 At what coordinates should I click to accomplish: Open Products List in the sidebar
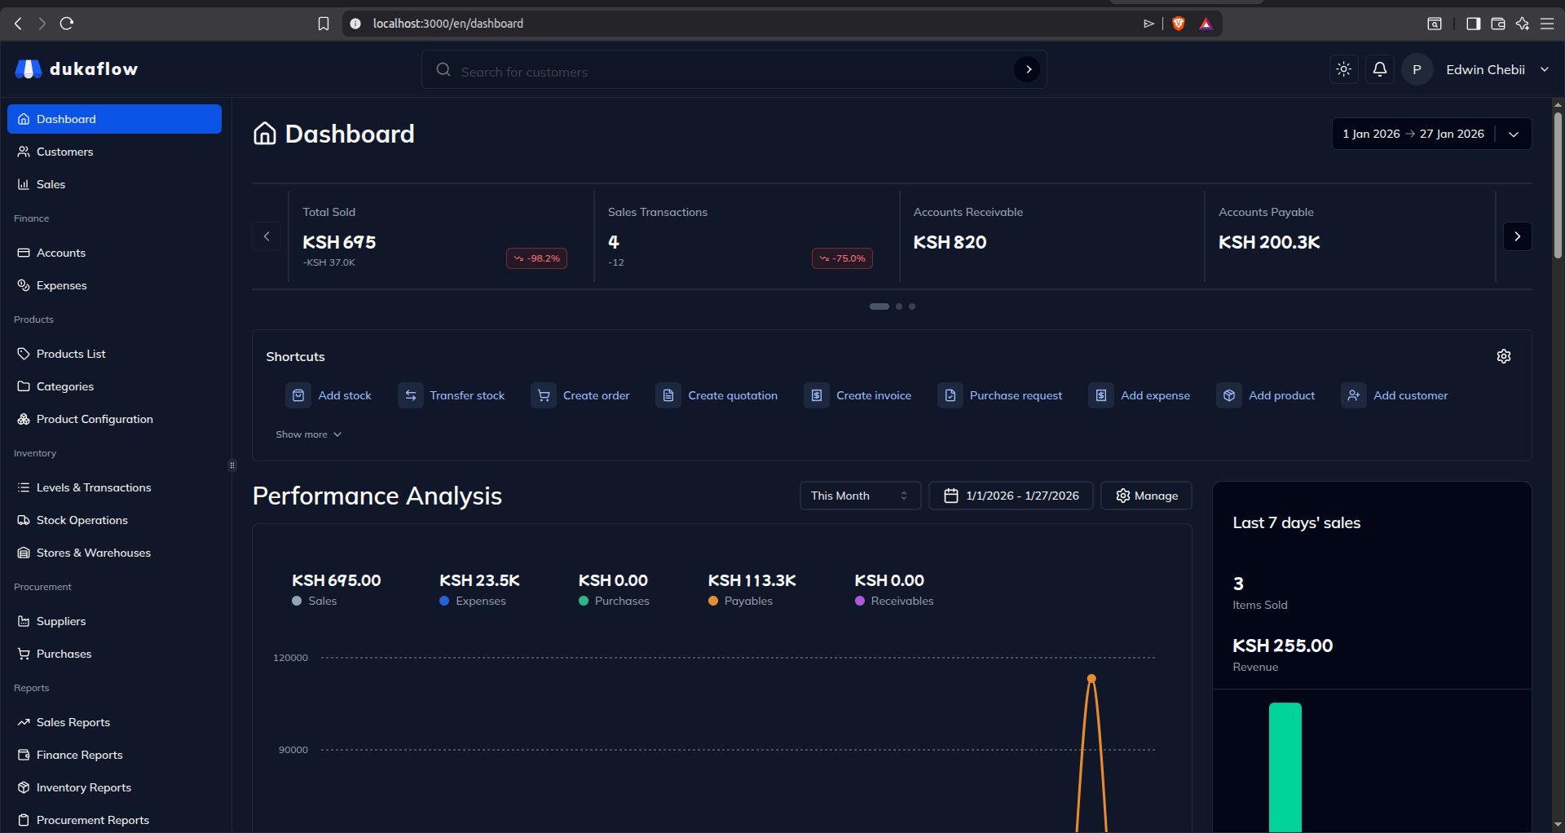pos(115,354)
